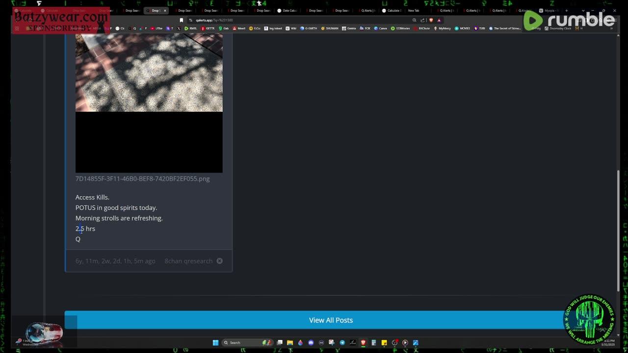The image size is (628, 353).
Task: Click the text "POTUS in good spirits today."
Action: pyautogui.click(x=116, y=207)
